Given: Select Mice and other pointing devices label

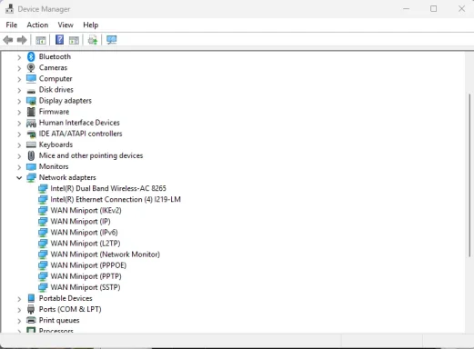Looking at the screenshot, I should (x=91, y=155).
